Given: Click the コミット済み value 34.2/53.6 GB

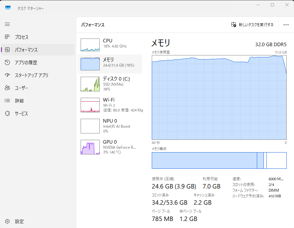Looking at the screenshot, I should coord(170,203).
